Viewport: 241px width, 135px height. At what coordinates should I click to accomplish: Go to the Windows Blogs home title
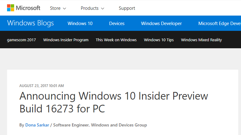tap(30, 23)
